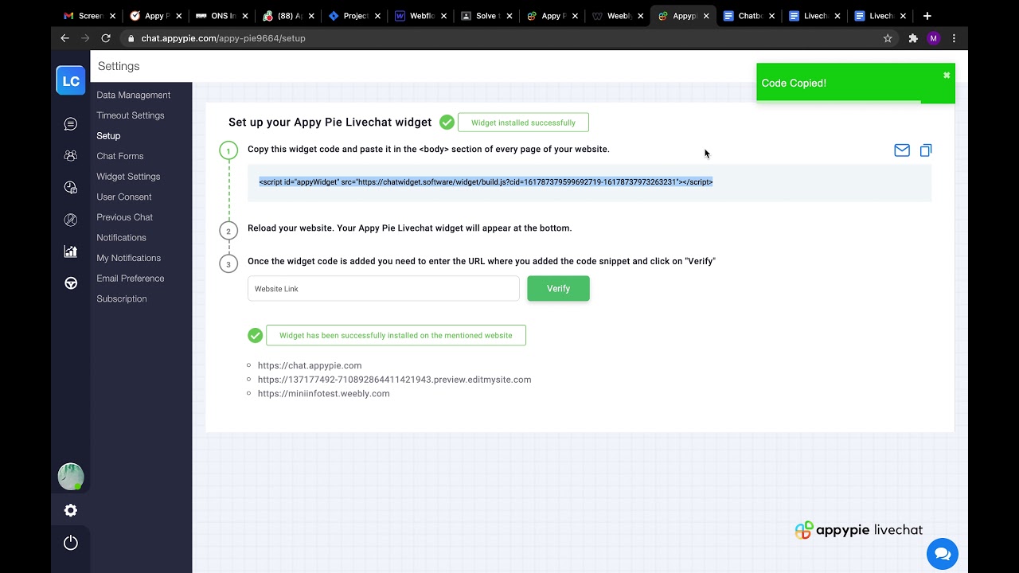The image size is (1019, 573).
Task: Open the settings gear icon in sidebar
Action: click(71, 510)
